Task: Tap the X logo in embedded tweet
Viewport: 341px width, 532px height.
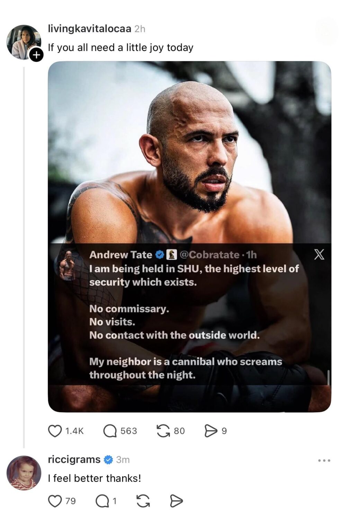Action: pyautogui.click(x=319, y=255)
